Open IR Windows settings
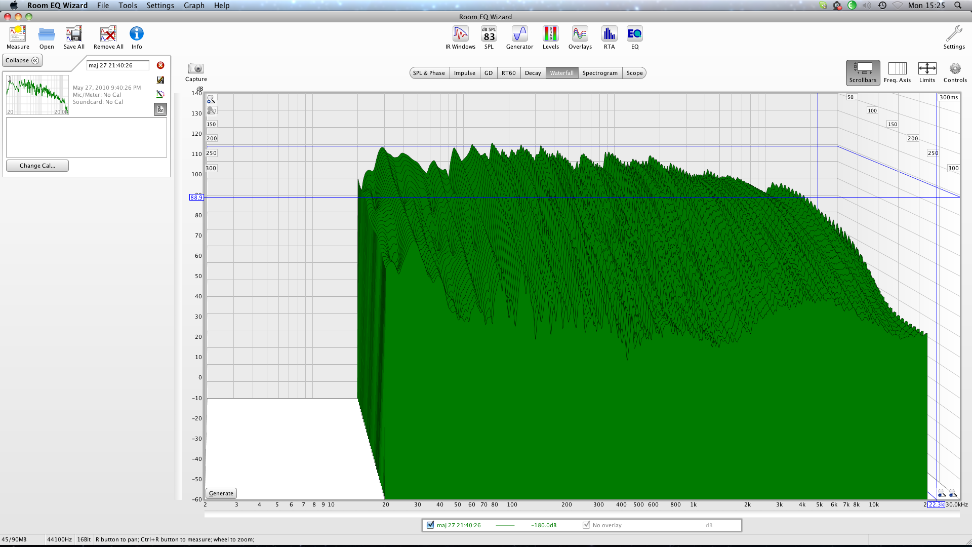The width and height of the screenshot is (972, 547). [460, 34]
